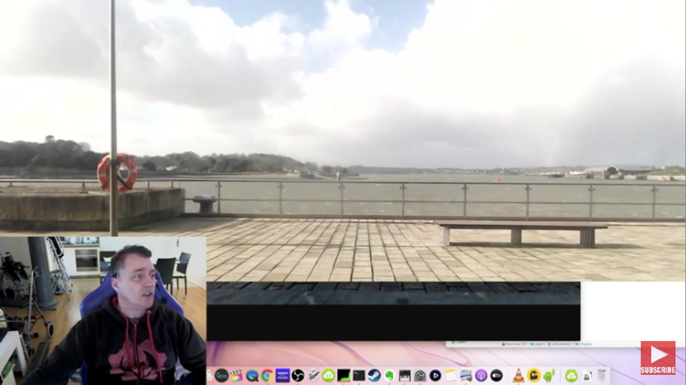Open VLC media player from the dock
The height and width of the screenshot is (385, 686).
coord(518,375)
